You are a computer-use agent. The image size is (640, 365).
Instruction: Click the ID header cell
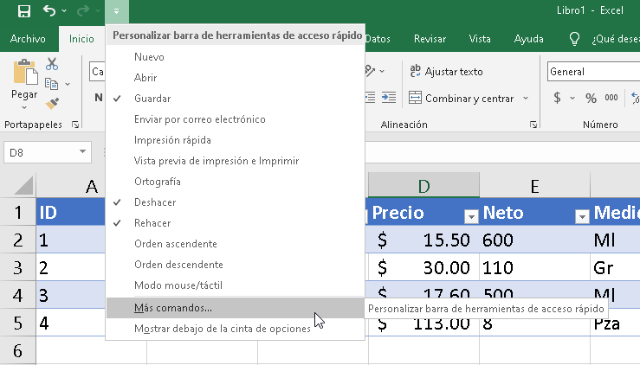pos(71,213)
